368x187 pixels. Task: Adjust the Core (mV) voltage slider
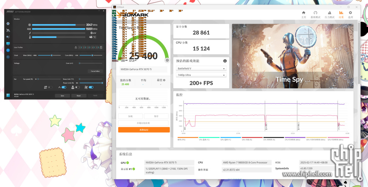(91, 63)
